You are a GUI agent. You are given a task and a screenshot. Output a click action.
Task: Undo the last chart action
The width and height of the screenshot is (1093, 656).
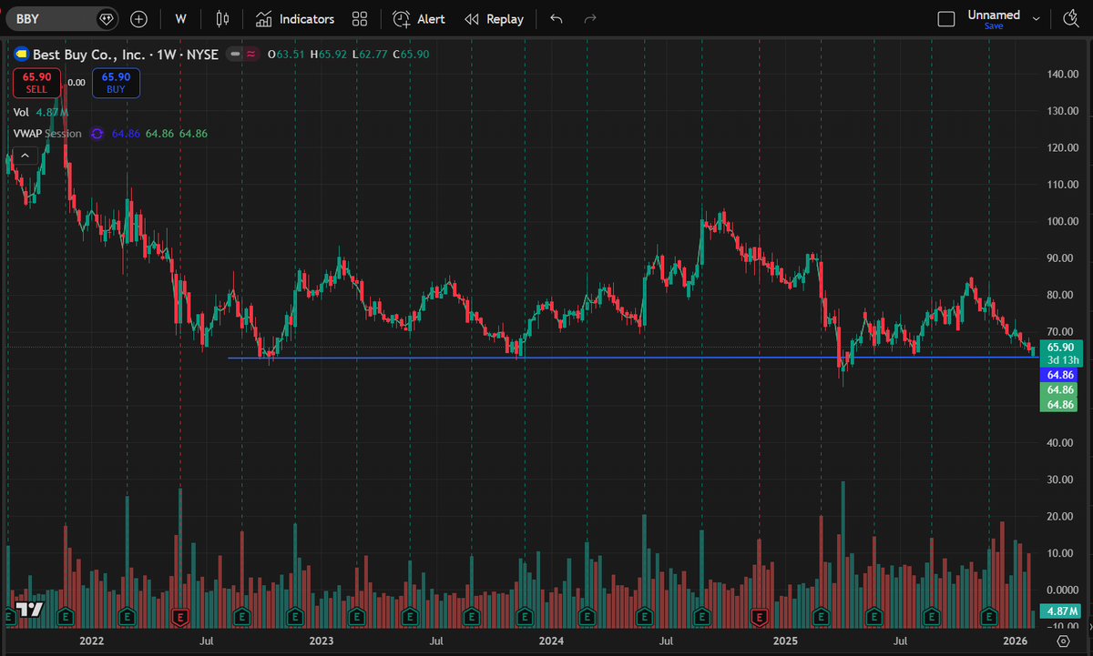click(557, 18)
